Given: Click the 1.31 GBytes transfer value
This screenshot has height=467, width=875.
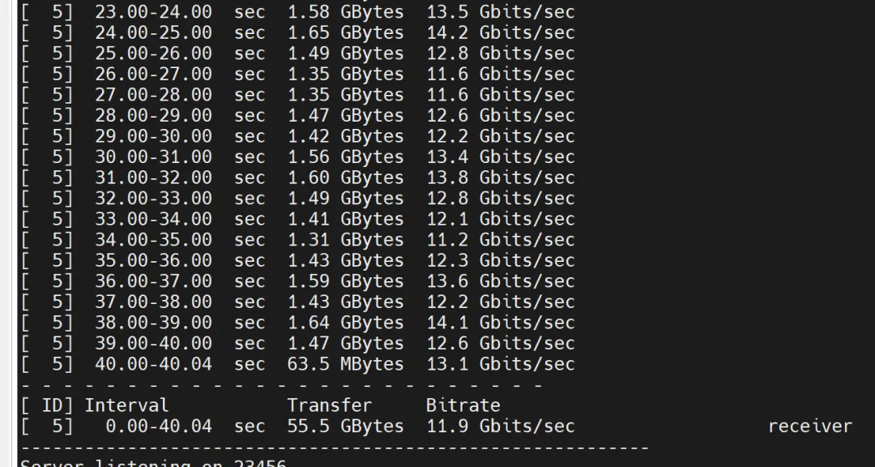Looking at the screenshot, I should [x=345, y=240].
